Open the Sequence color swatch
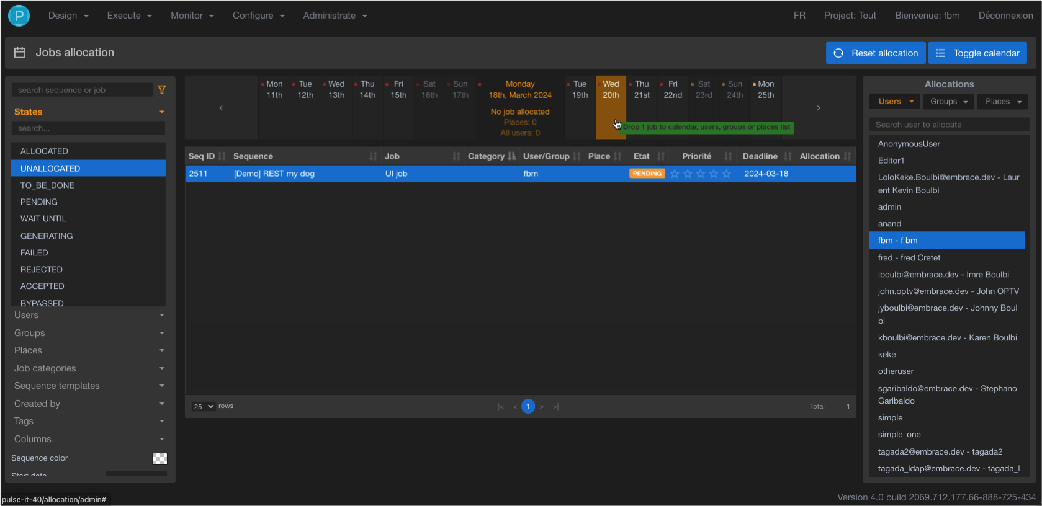The width and height of the screenshot is (1042, 506). pos(160,459)
